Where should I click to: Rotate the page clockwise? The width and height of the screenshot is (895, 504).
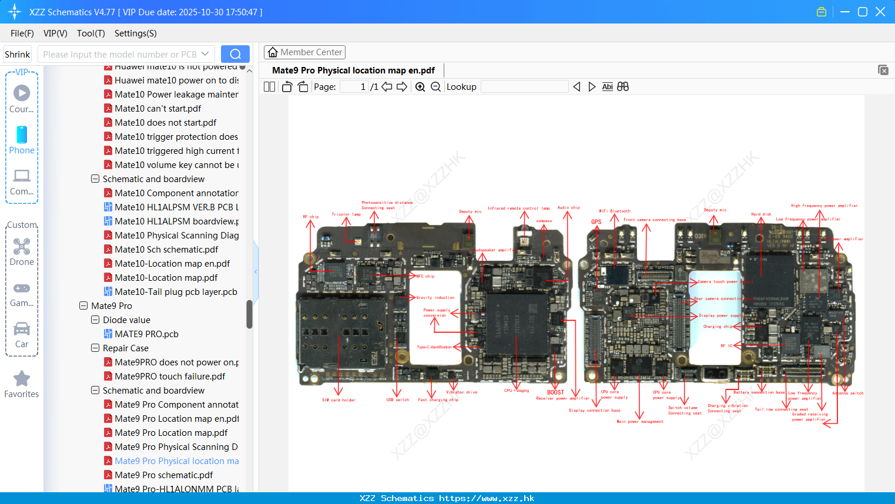pos(303,86)
